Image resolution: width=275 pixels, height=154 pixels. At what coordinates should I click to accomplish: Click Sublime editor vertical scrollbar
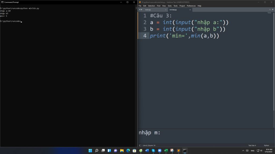point(274,61)
